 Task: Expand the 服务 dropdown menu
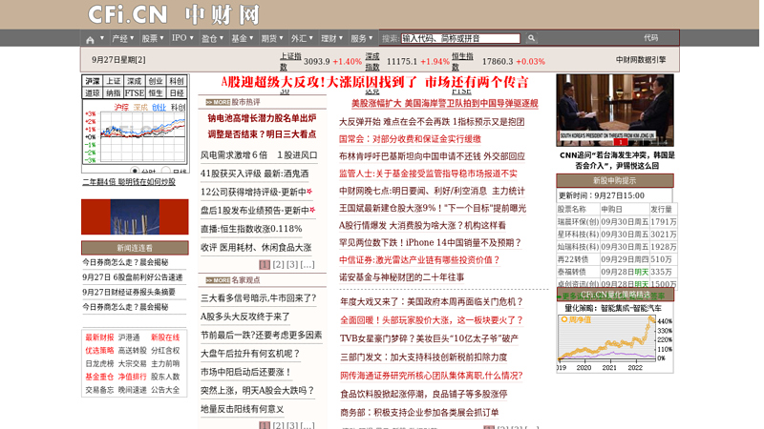(362, 38)
